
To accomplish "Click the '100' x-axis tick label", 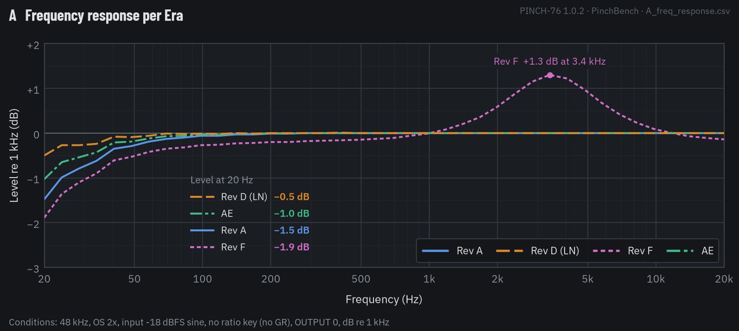I will click(x=202, y=278).
